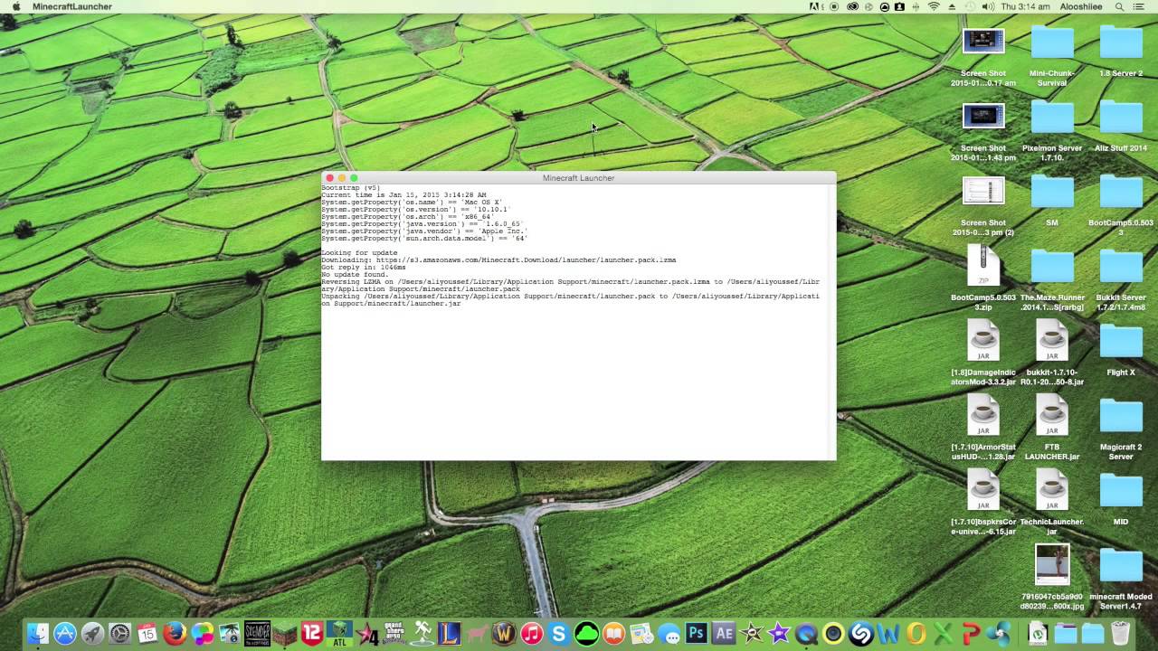Open the Calendar dock icon
The image size is (1158, 651).
pyautogui.click(x=147, y=634)
